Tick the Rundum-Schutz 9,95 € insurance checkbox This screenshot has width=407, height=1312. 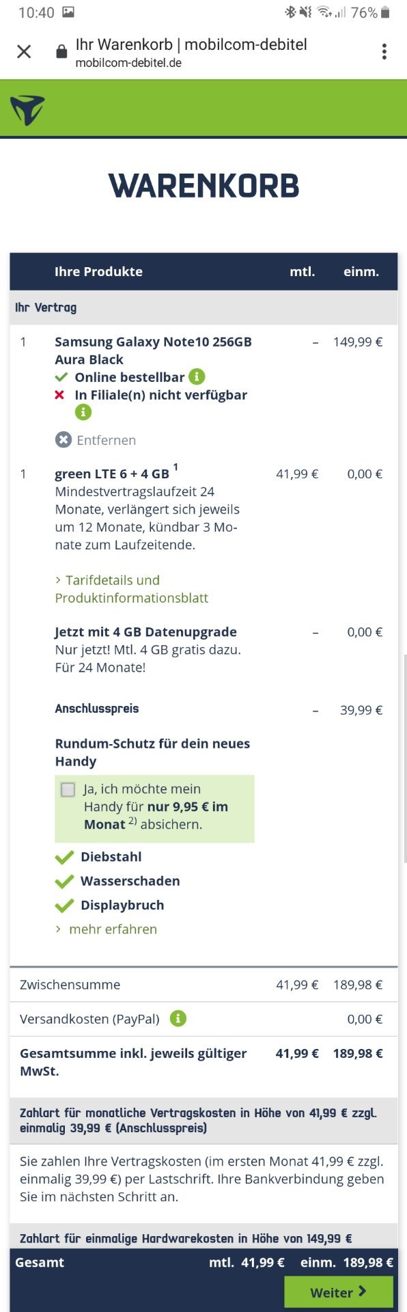pos(68,790)
